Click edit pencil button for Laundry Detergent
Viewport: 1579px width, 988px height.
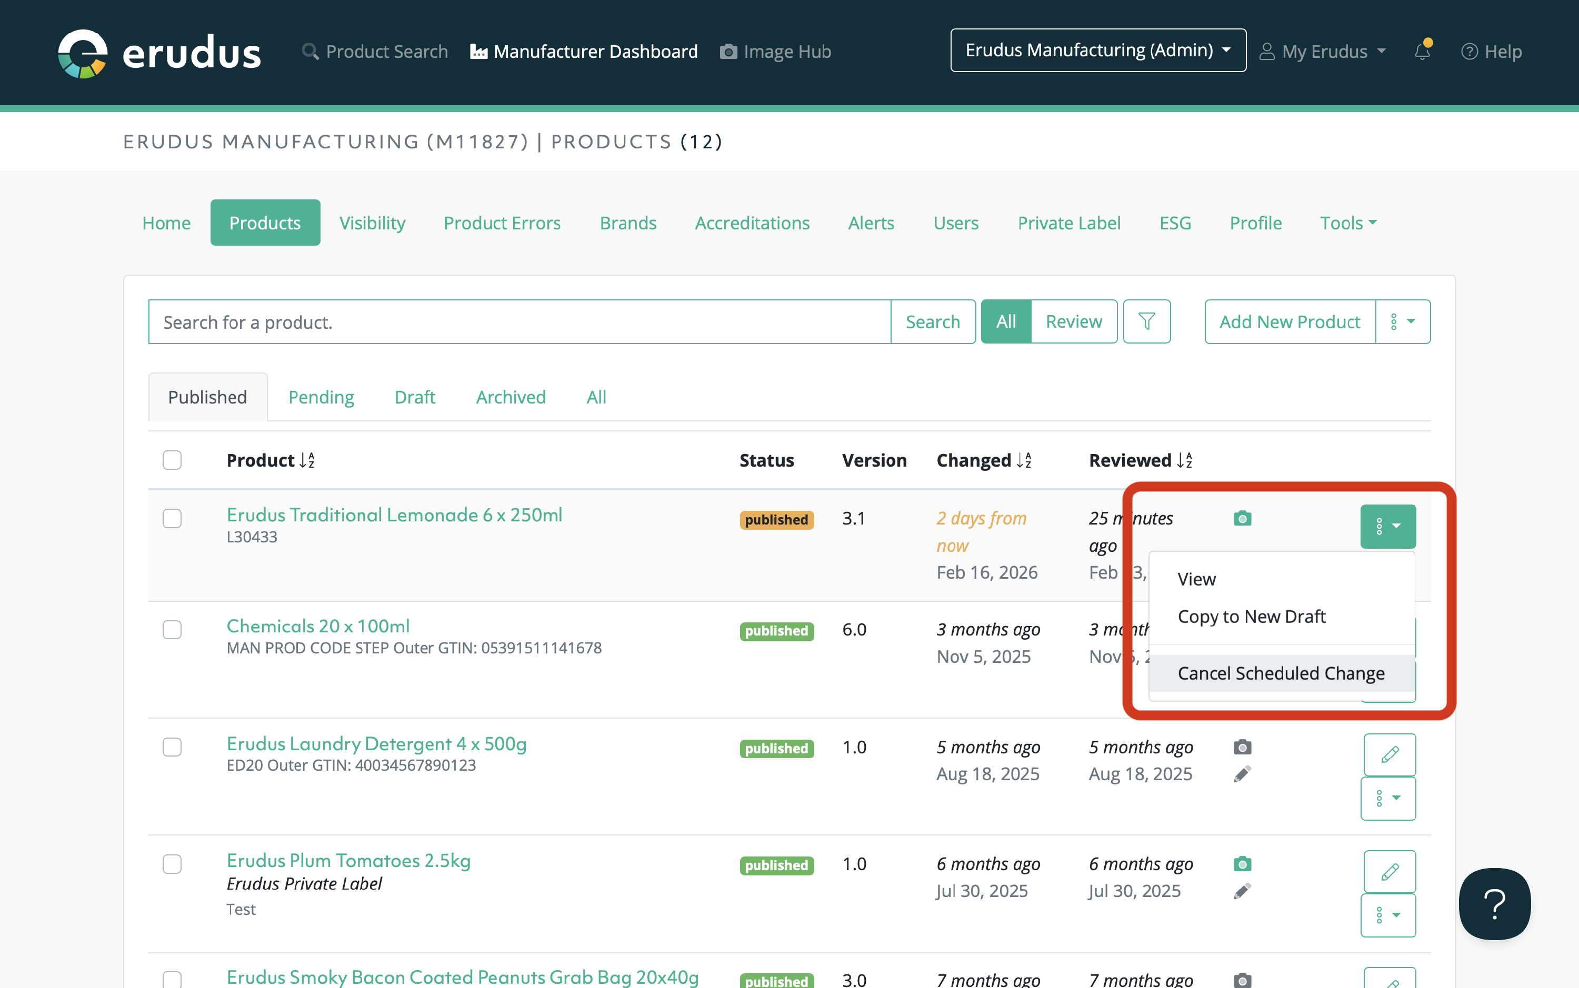1389,754
